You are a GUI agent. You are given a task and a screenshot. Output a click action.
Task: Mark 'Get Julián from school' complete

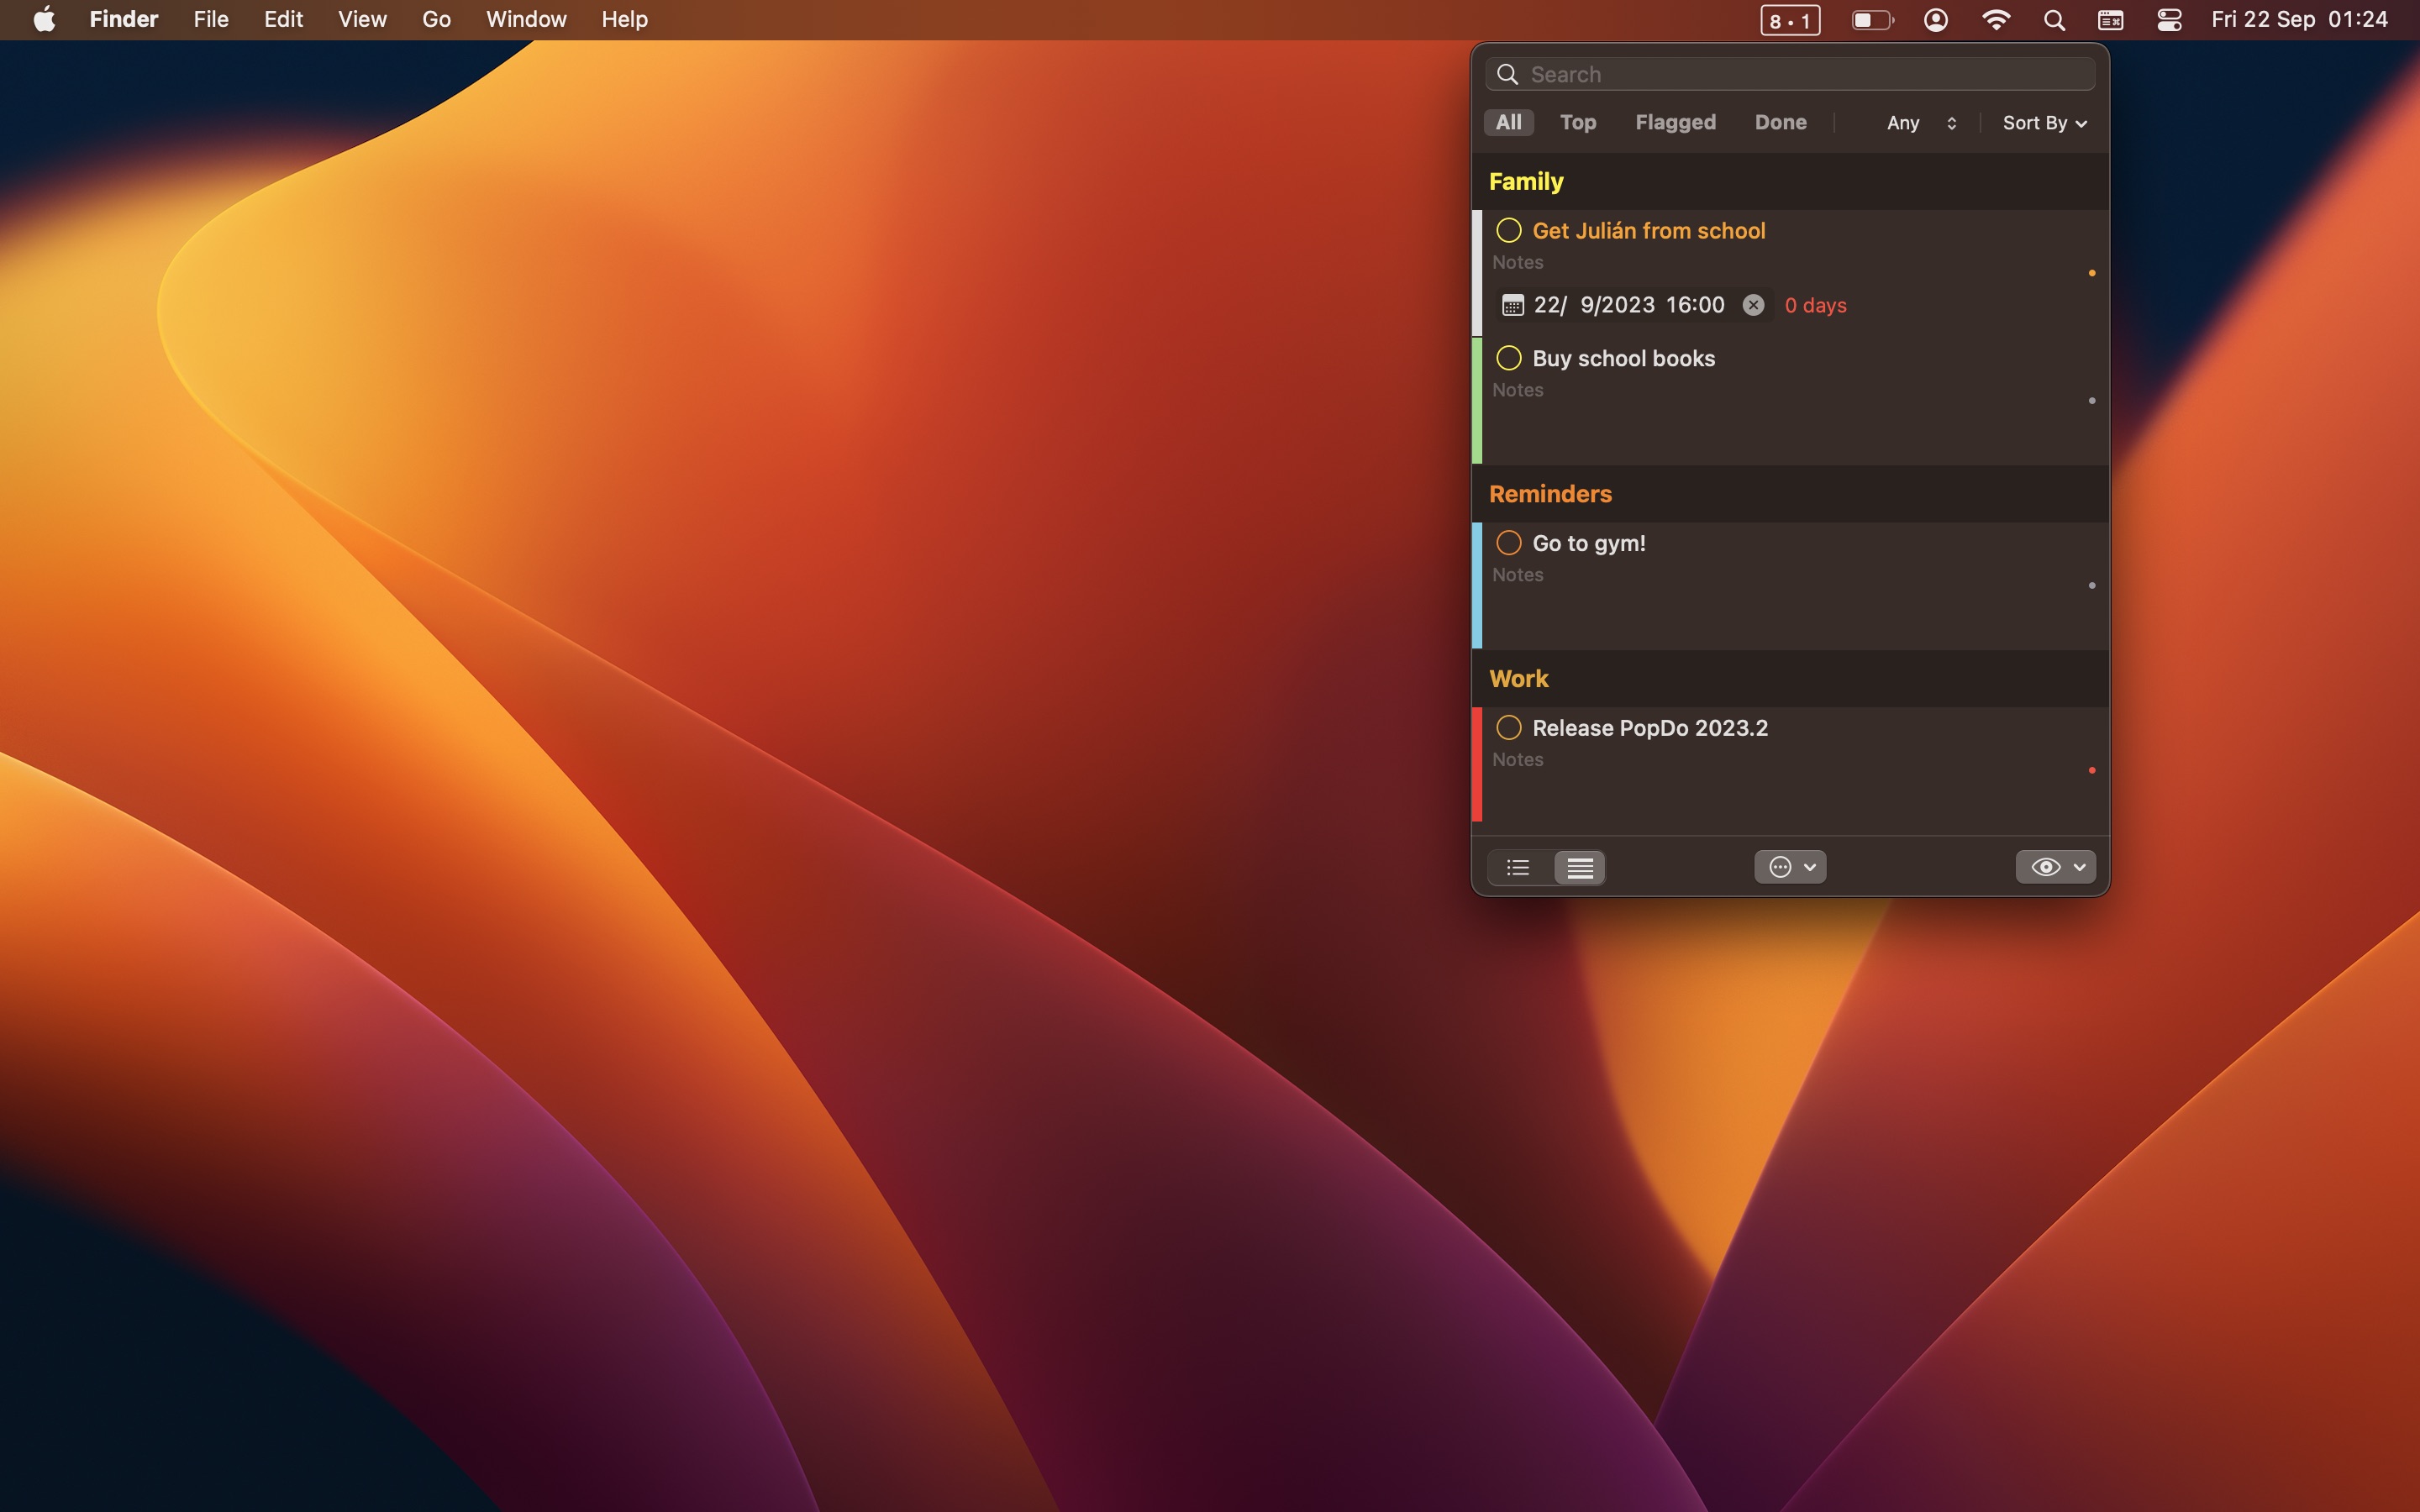(x=1508, y=231)
